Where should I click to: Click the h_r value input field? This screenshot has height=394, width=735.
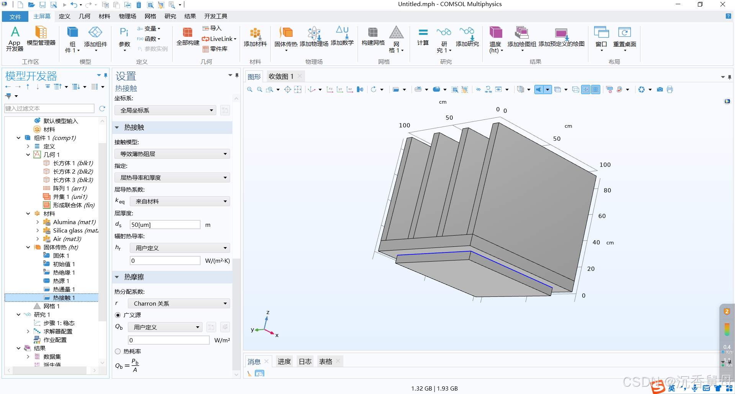(165, 260)
